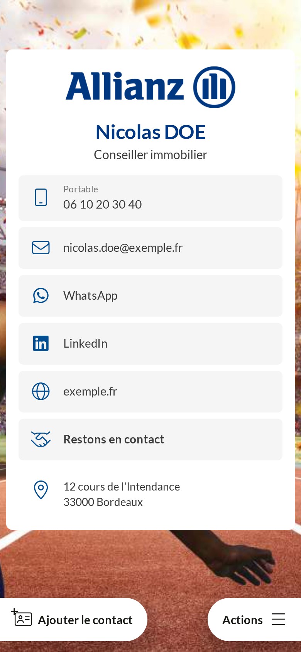Click the Allianz logo
This screenshot has height=652, width=301.
click(150, 87)
